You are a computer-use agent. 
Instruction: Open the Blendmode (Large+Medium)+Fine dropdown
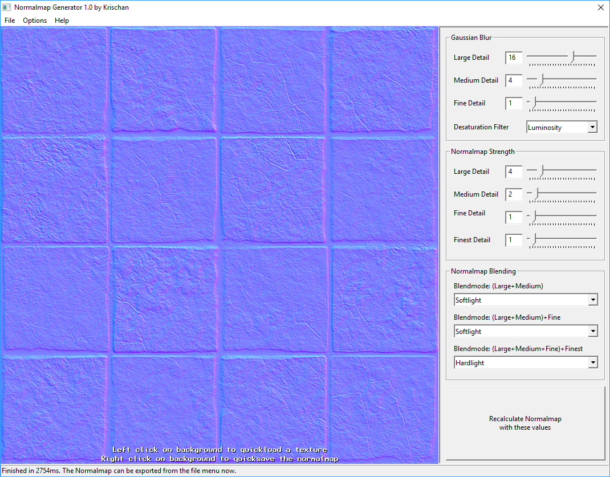coord(592,331)
